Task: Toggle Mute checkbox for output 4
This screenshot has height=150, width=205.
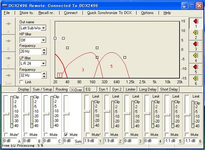Action: click(x=147, y=135)
